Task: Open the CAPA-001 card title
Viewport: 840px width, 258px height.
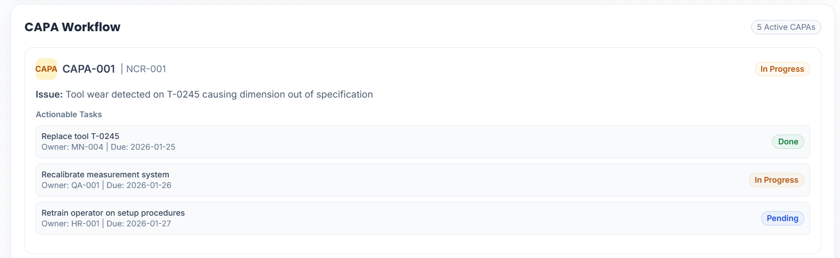Action: (x=89, y=69)
